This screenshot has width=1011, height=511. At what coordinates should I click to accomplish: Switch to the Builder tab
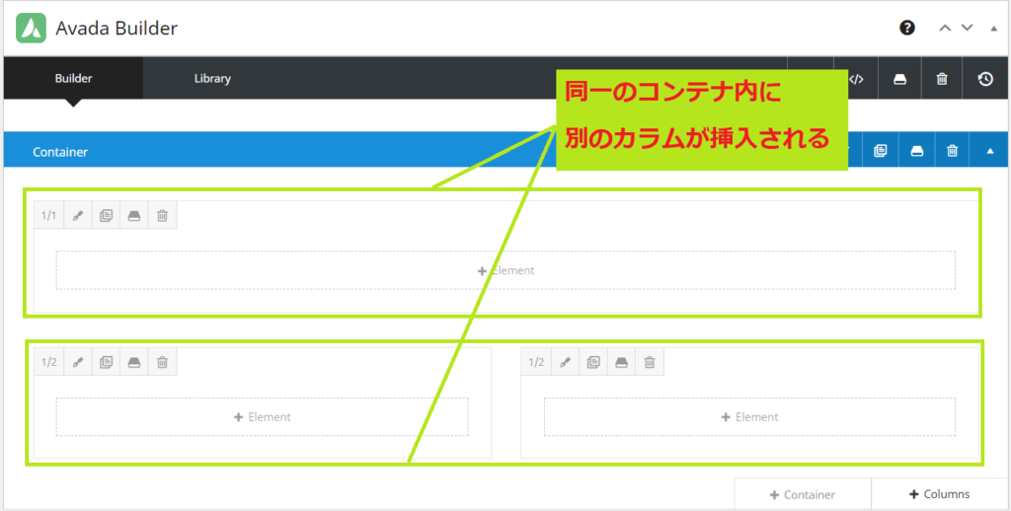pyautogui.click(x=73, y=78)
